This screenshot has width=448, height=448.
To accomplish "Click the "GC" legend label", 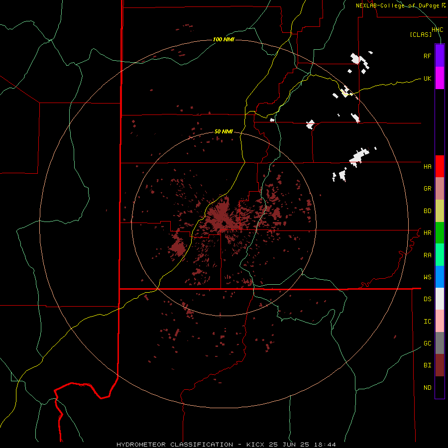I will pos(427,343).
